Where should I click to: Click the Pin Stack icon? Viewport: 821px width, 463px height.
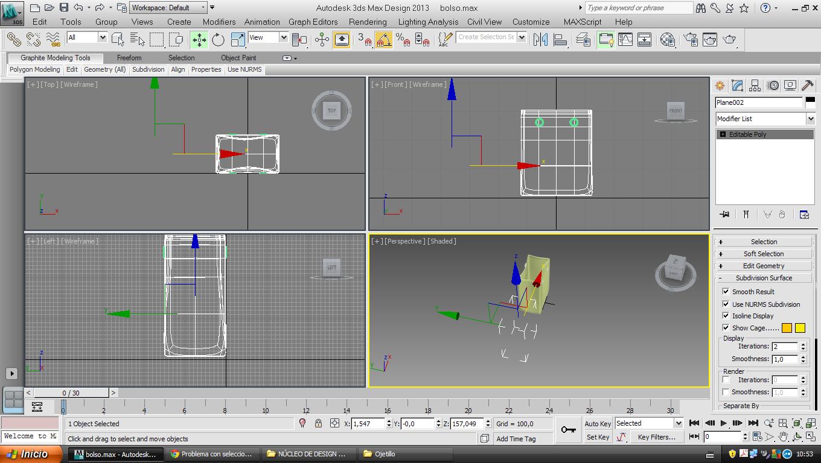pyautogui.click(x=724, y=214)
